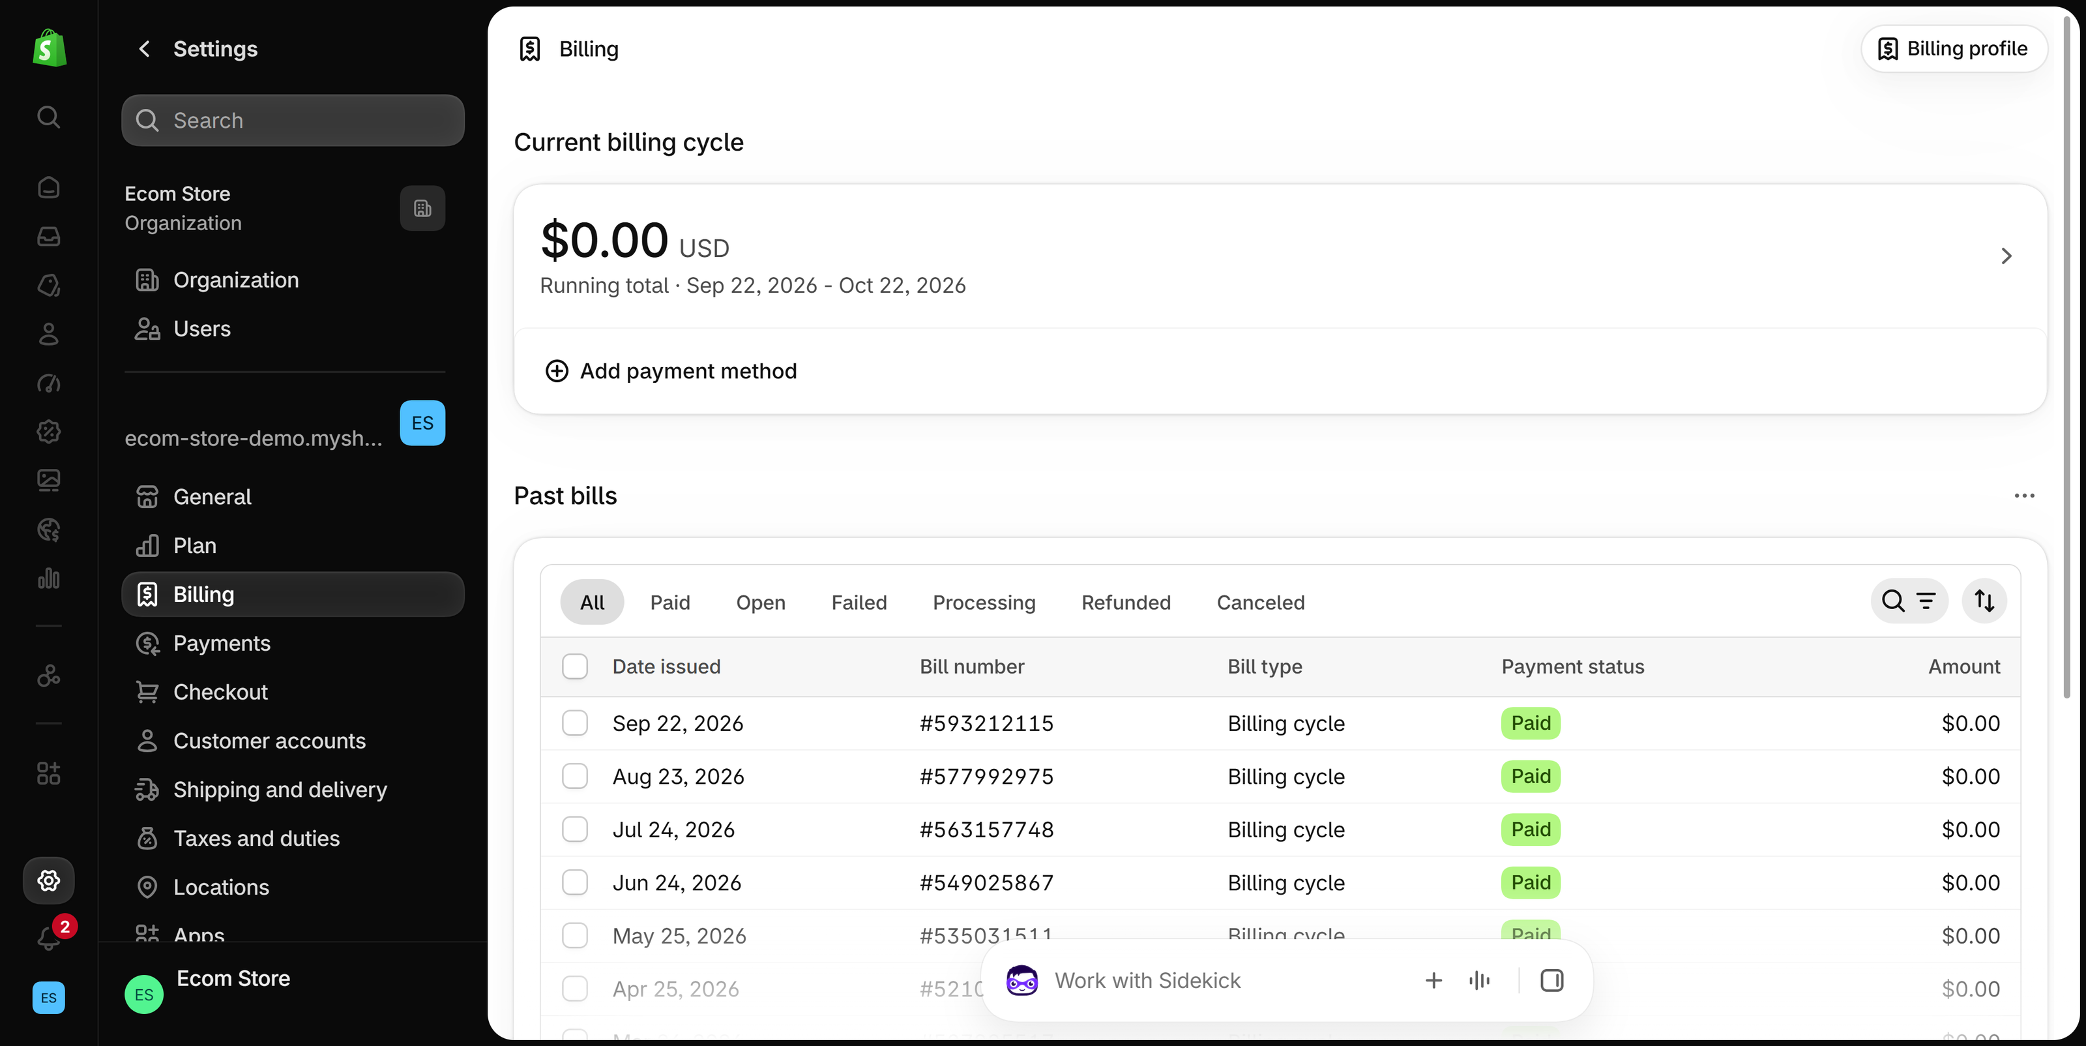Check the Jul 24, 2026 bill row

(575, 829)
